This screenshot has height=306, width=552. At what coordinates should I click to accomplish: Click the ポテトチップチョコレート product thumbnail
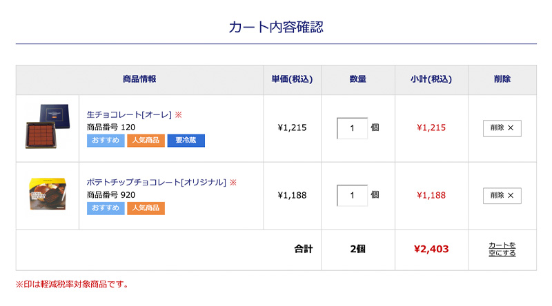tap(48, 194)
